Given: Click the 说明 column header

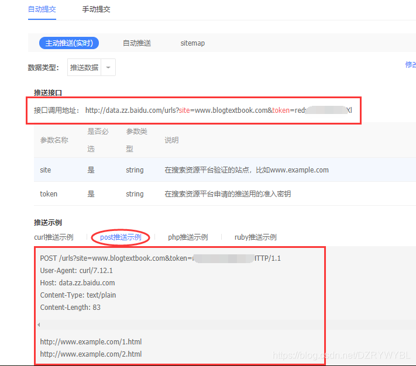Looking at the screenshot, I should pos(171,140).
